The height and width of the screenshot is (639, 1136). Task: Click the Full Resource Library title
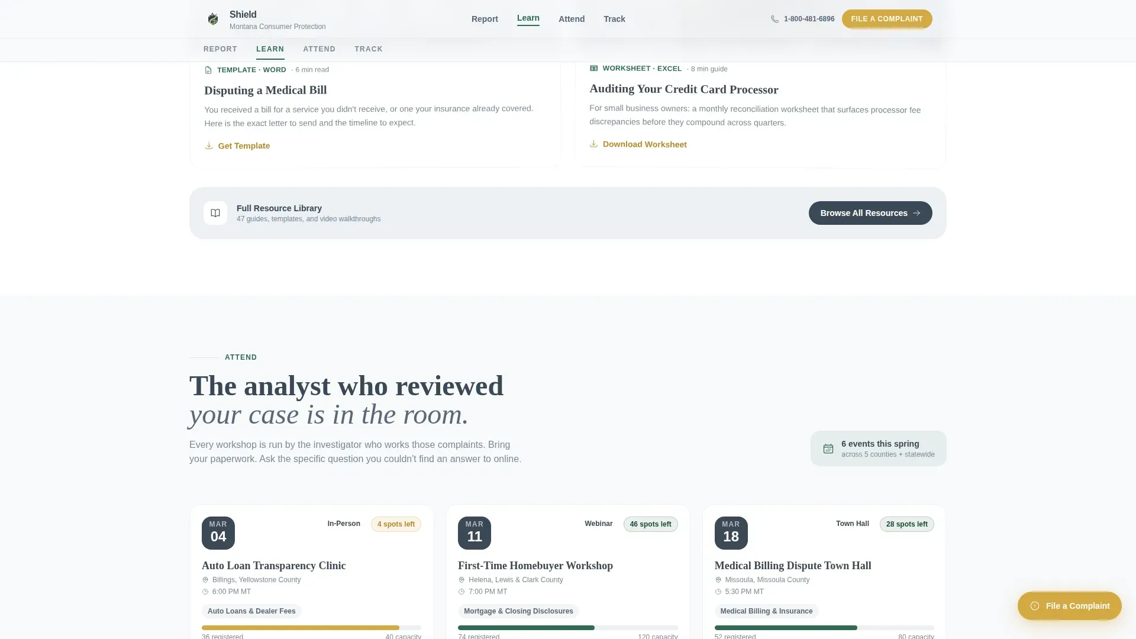[279, 208]
